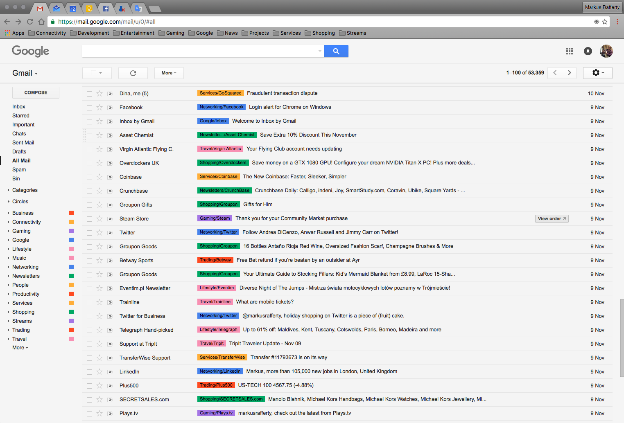Open search options dropdown arrow
The image size is (624, 423).
click(x=320, y=51)
